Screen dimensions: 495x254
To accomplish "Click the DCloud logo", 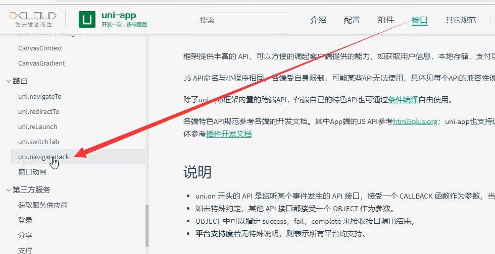I will pyautogui.click(x=33, y=16).
